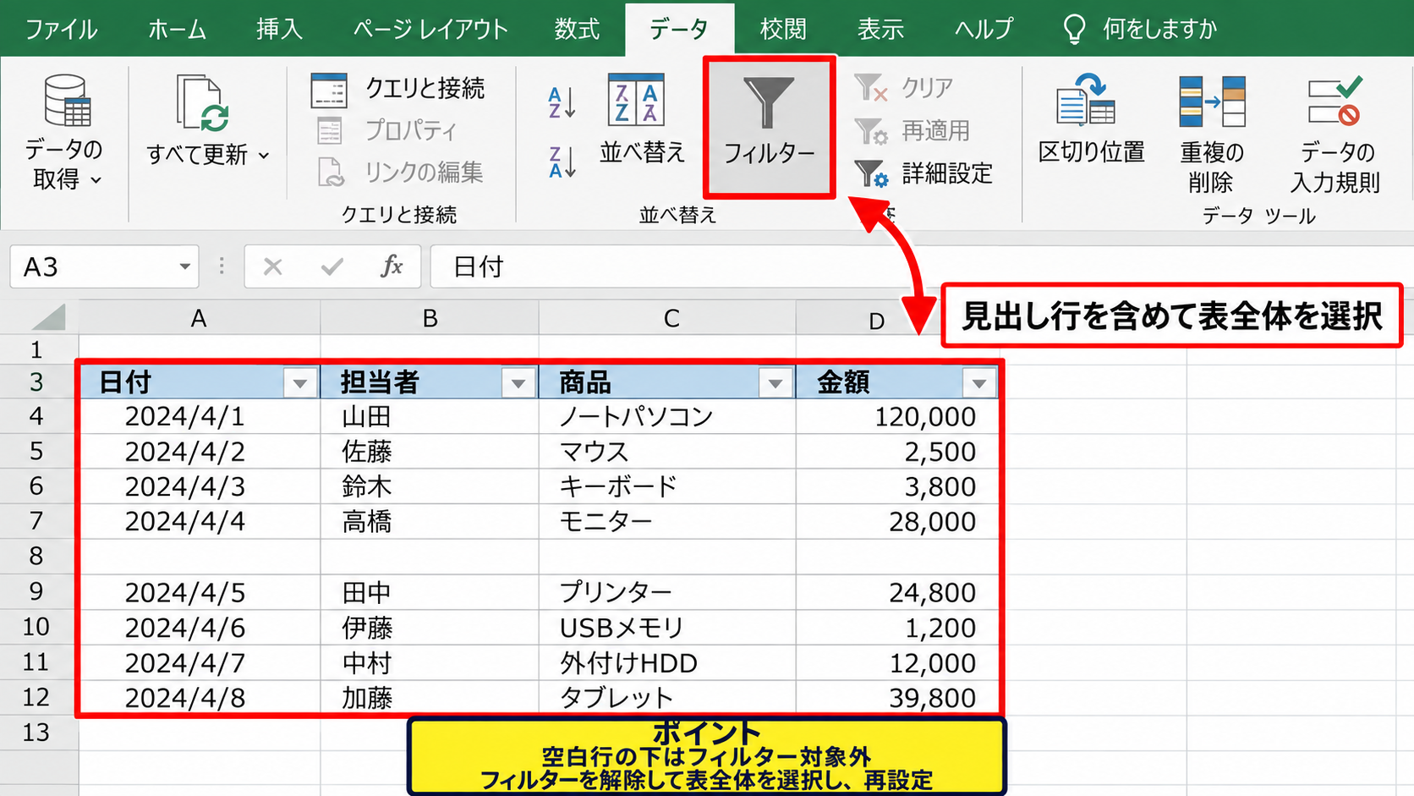Click the formula bar cancel (X) button
Viewport: 1414px width, 796px height.
coord(272,267)
